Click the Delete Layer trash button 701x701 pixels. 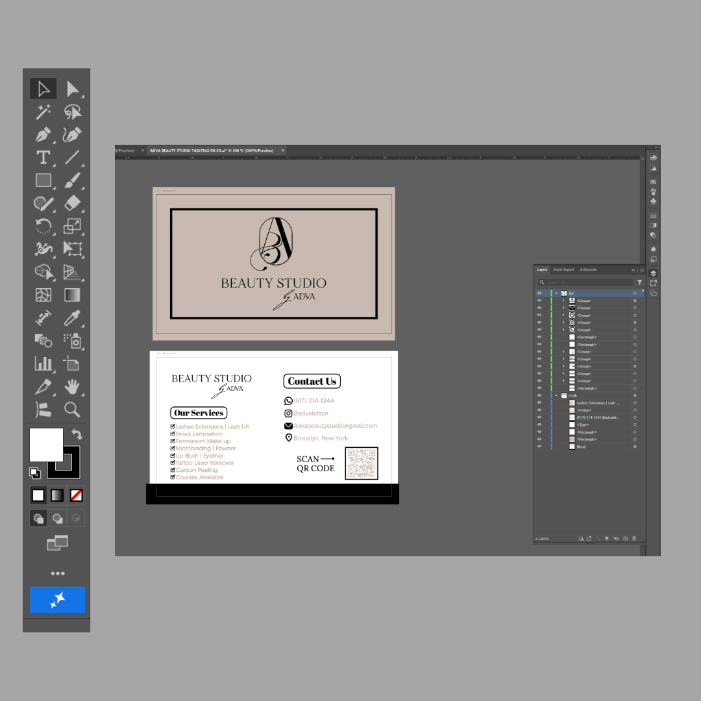point(635,538)
